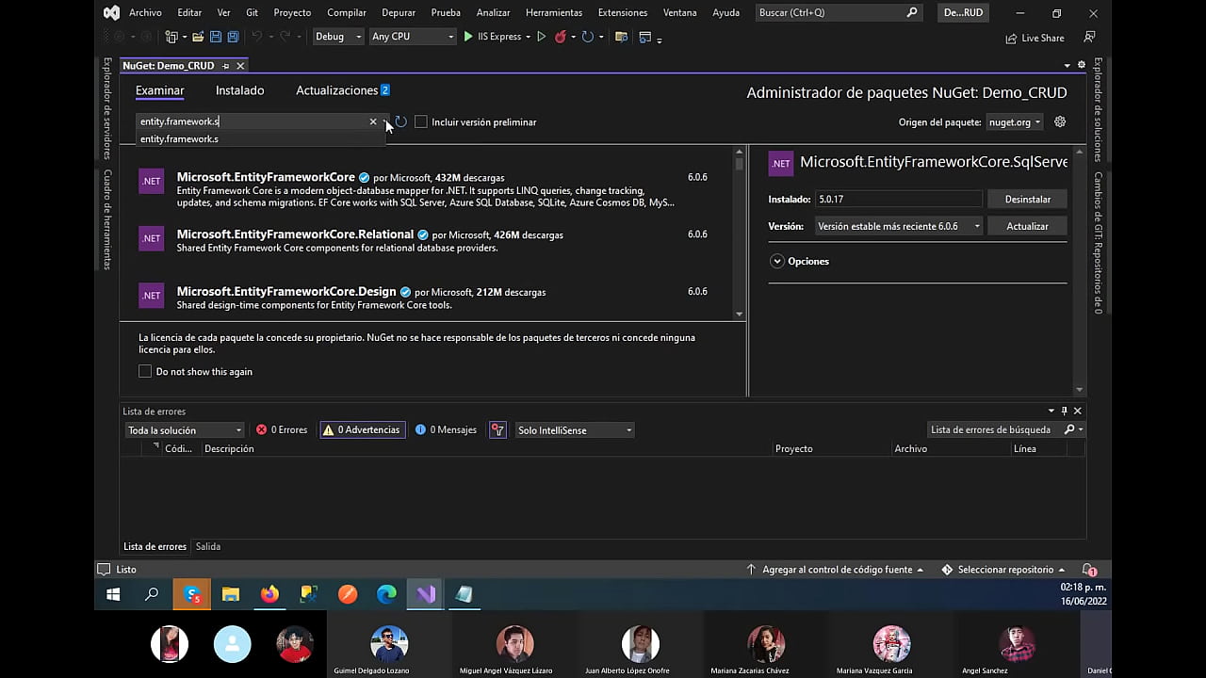
Task: Enable Incluir versión preliminar
Action: (421, 121)
